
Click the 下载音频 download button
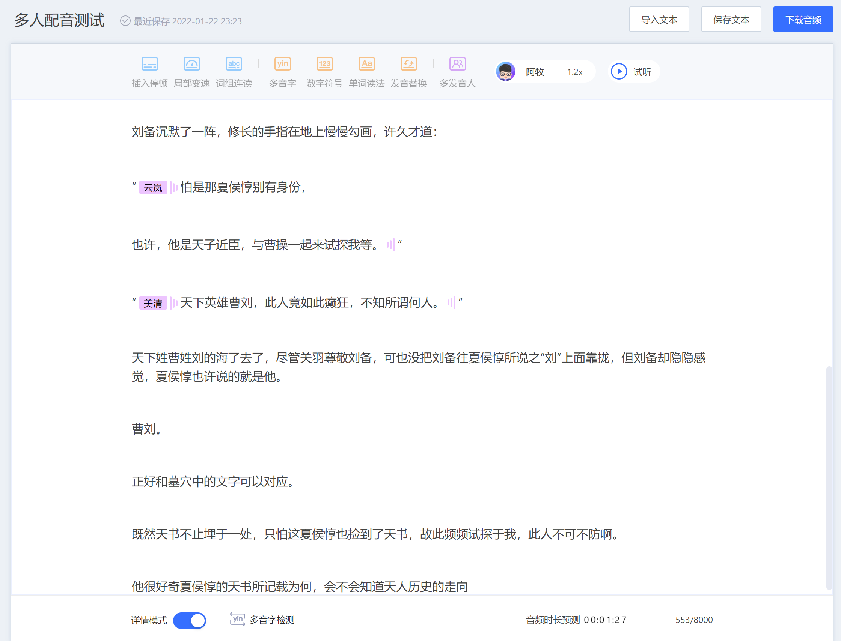[x=803, y=20]
